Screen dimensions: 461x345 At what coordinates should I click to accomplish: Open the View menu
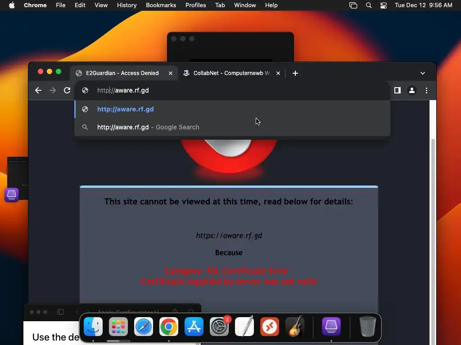(101, 5)
